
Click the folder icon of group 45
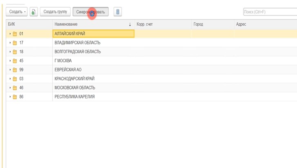(15, 61)
